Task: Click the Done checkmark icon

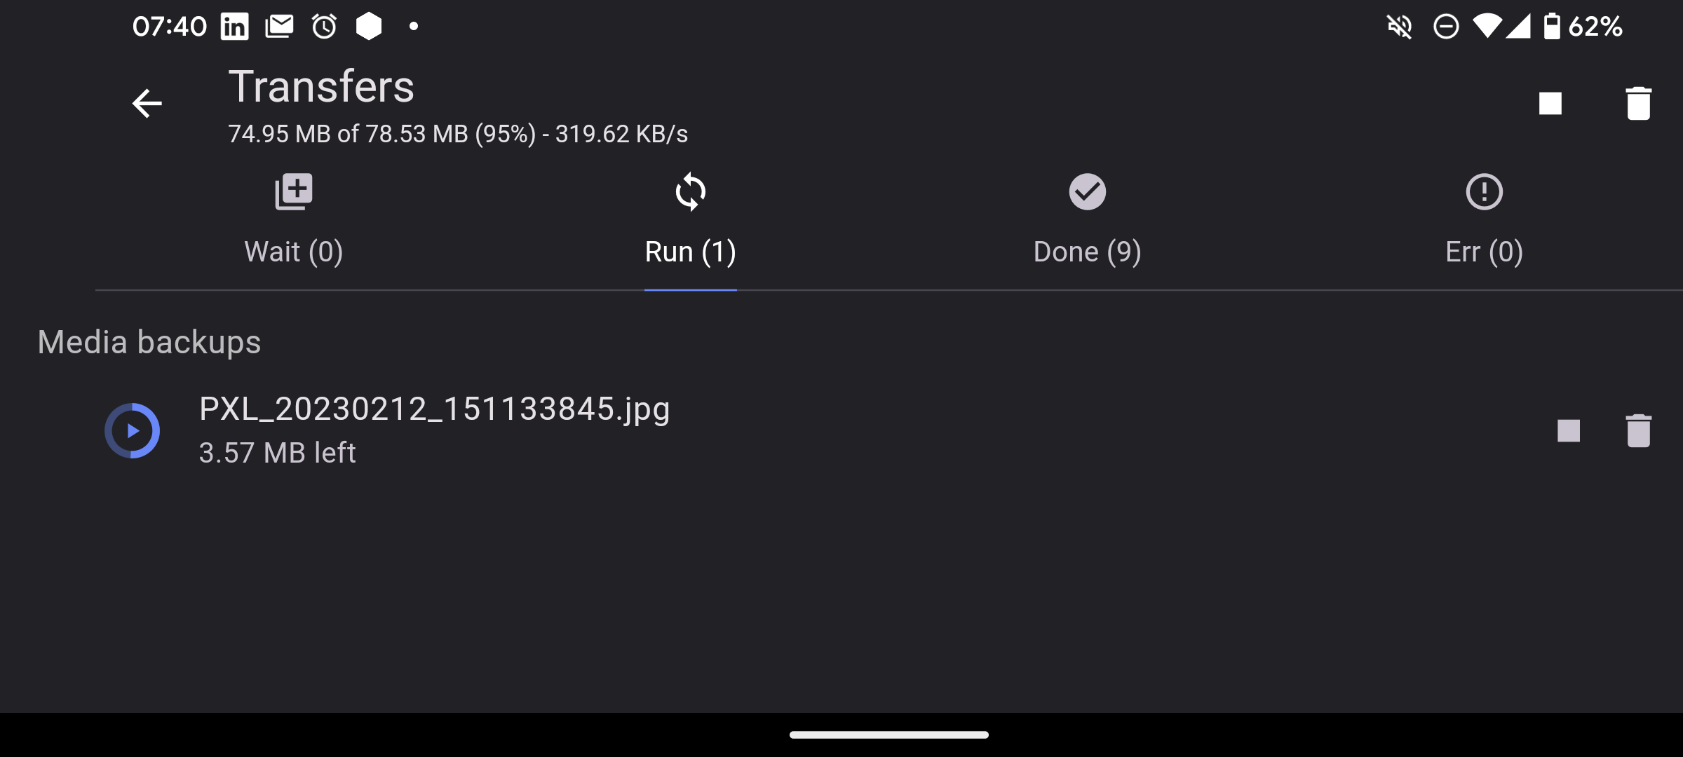Action: pos(1088,191)
